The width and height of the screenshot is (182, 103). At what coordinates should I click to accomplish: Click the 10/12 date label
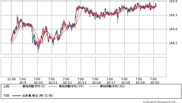tap(67, 83)
